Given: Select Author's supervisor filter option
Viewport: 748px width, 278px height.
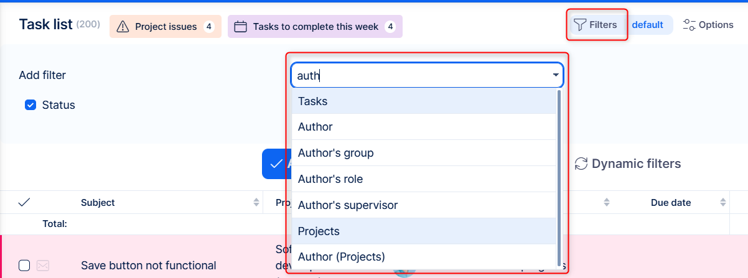Looking at the screenshot, I should coord(348,205).
